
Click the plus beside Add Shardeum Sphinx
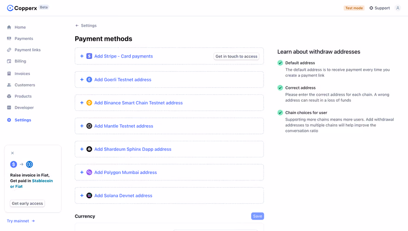point(82,149)
